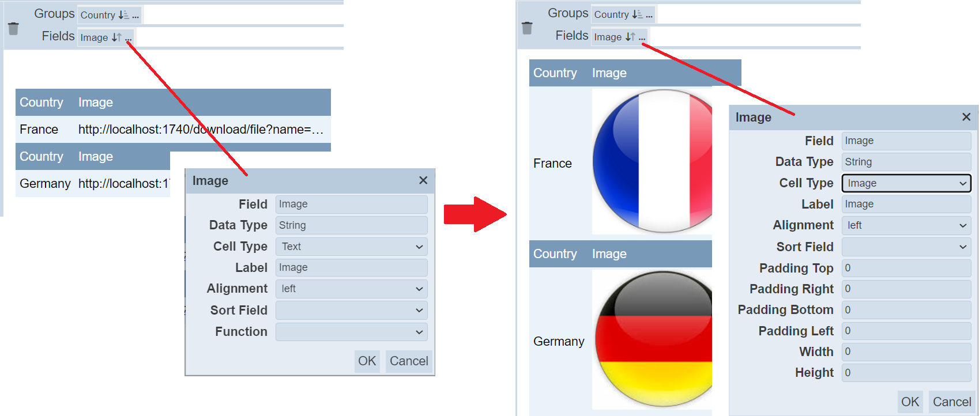Click the Width input field

pos(906,351)
